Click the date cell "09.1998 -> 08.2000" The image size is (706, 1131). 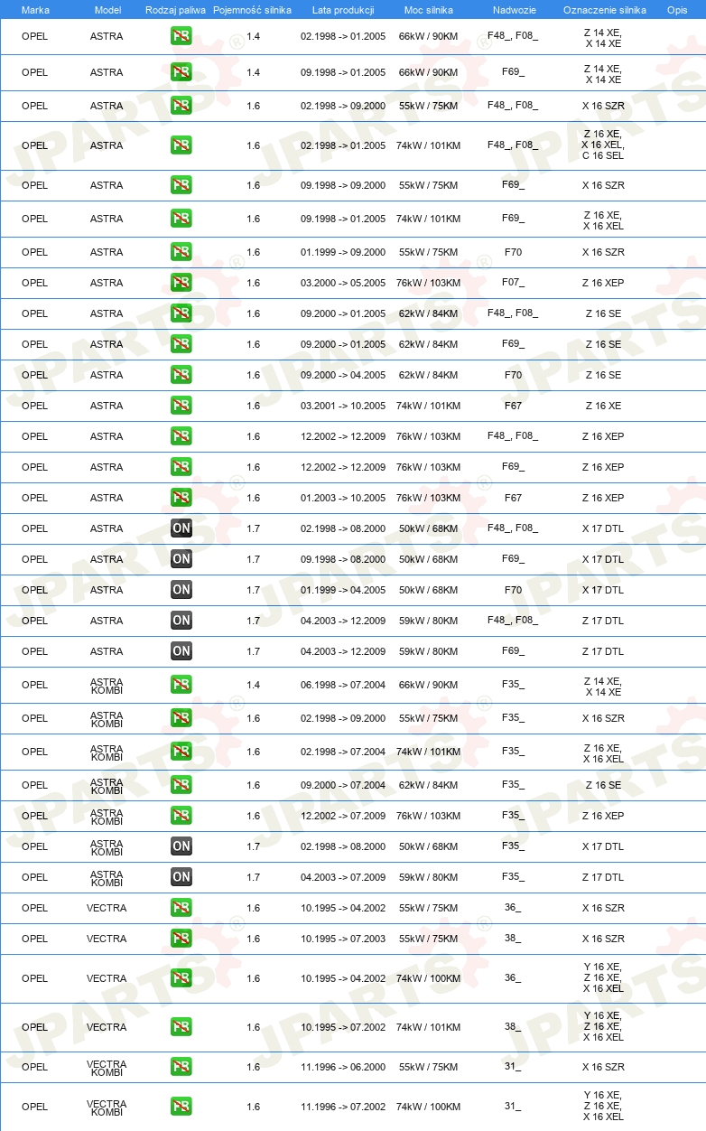[x=343, y=560]
